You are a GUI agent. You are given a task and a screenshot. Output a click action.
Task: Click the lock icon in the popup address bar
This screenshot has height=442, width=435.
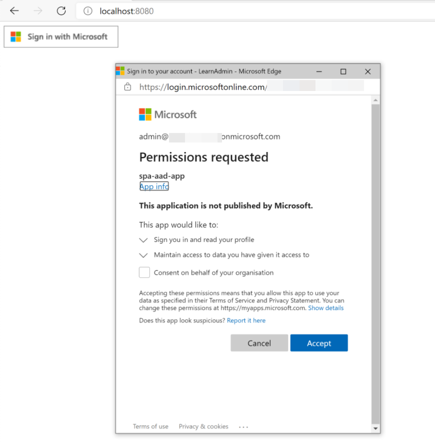point(127,86)
